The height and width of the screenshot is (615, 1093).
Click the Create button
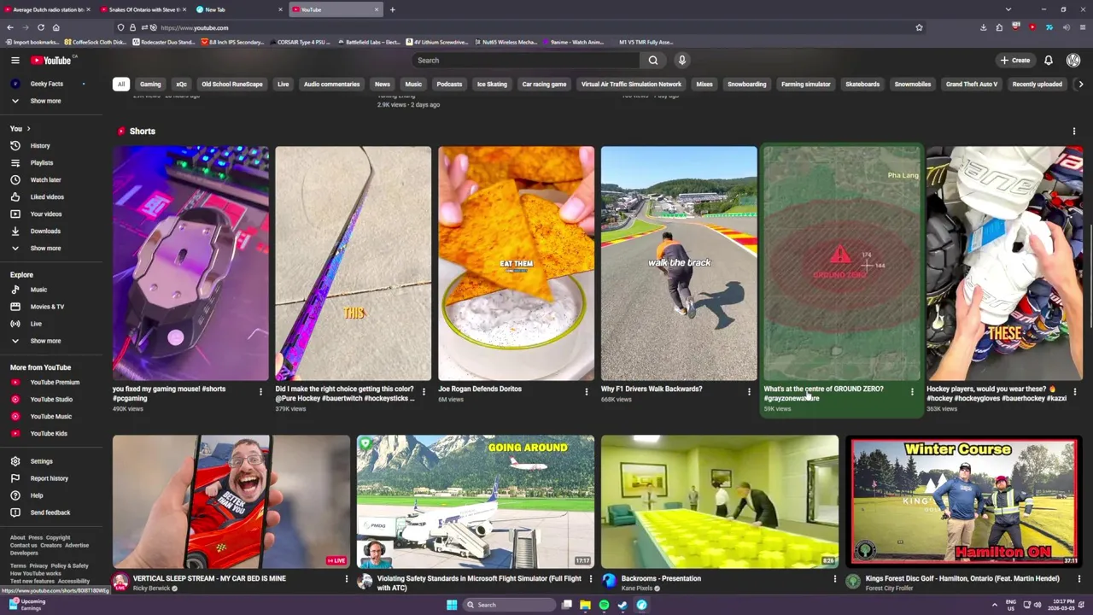point(1015,60)
